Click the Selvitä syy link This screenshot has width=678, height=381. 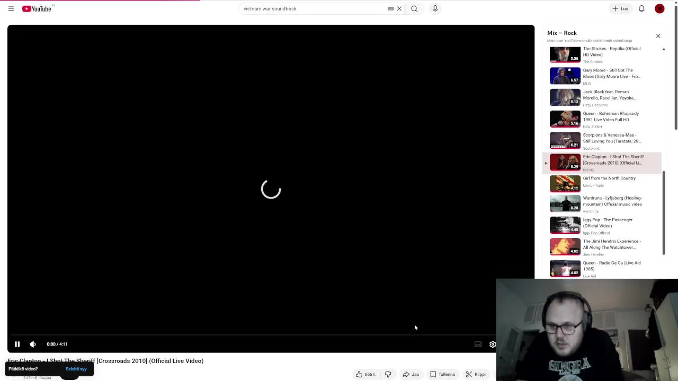[76, 369]
